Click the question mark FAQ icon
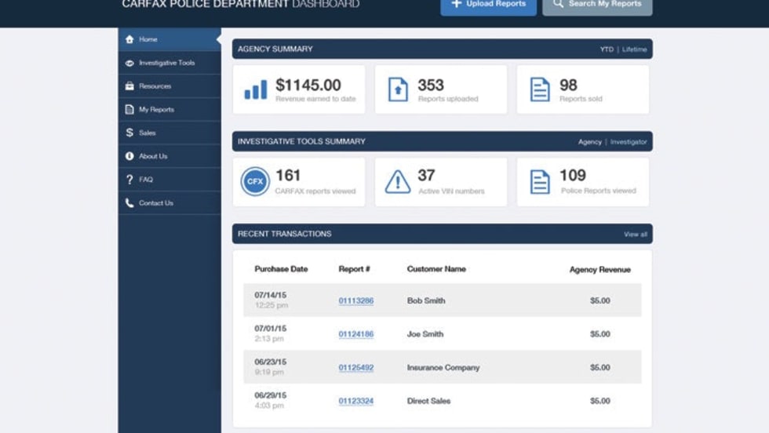This screenshot has height=433, width=769. [x=129, y=180]
